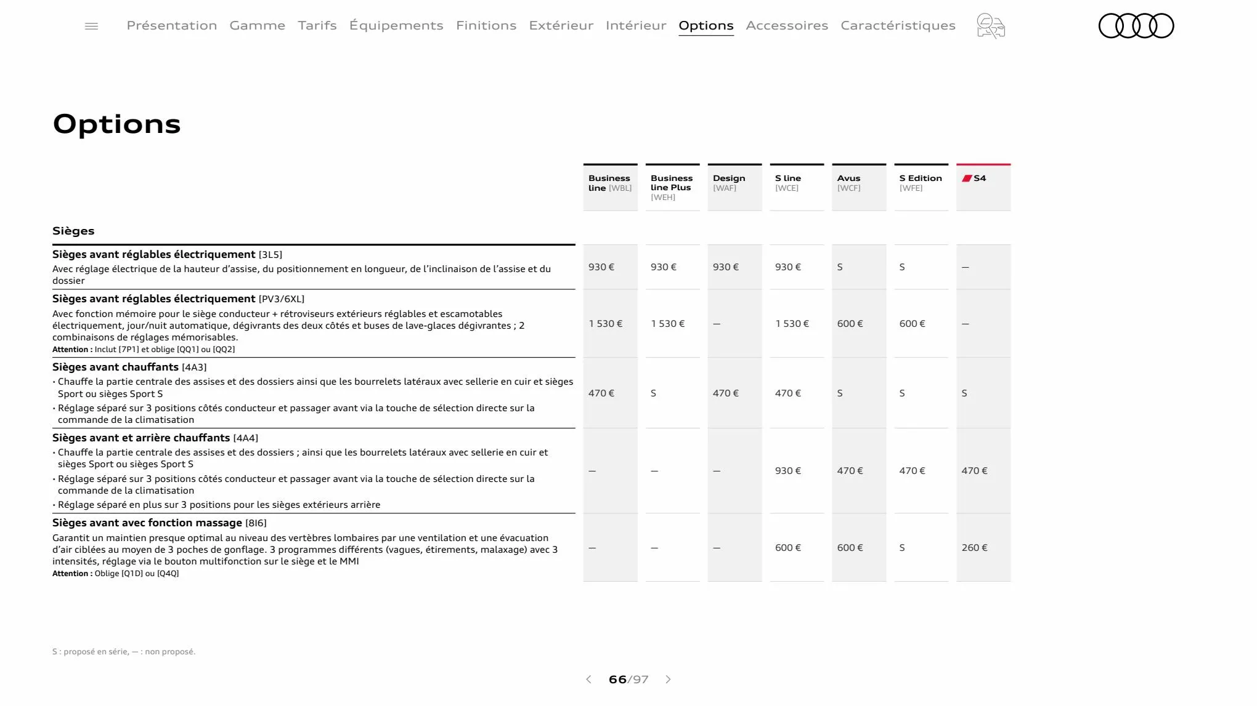1257x706 pixels.
Task: Click Sièges avant réglables électriquement [3L5]
Action: [x=167, y=254]
